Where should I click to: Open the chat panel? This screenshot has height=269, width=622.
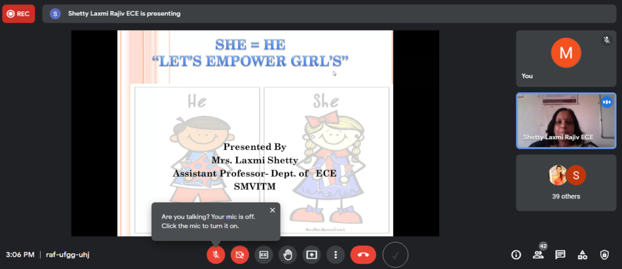pos(560,254)
